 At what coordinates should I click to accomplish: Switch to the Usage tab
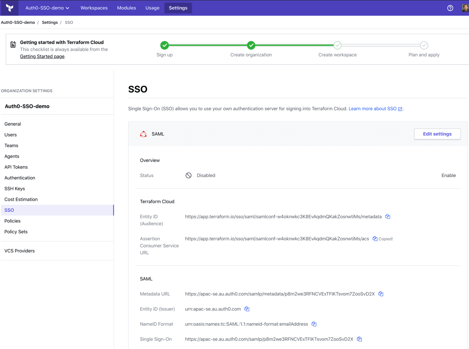coord(152,8)
